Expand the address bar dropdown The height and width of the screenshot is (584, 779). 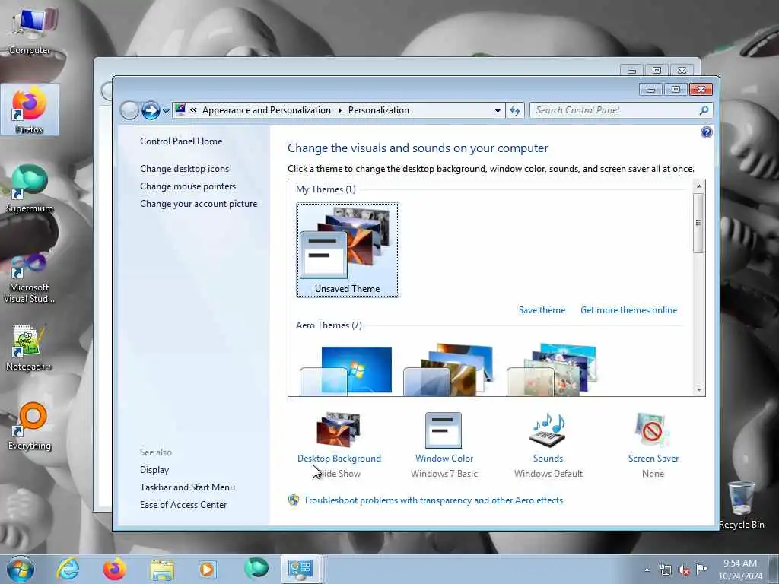(498, 111)
